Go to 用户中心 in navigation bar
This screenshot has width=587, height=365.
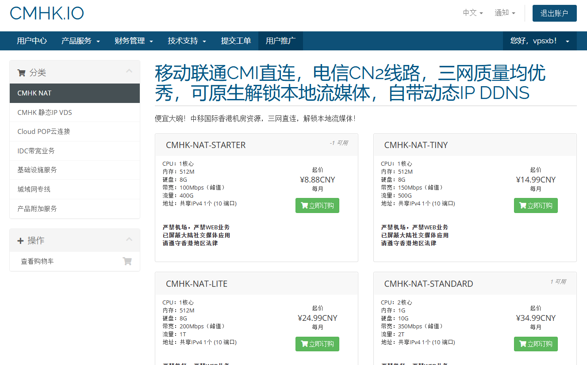click(x=32, y=41)
